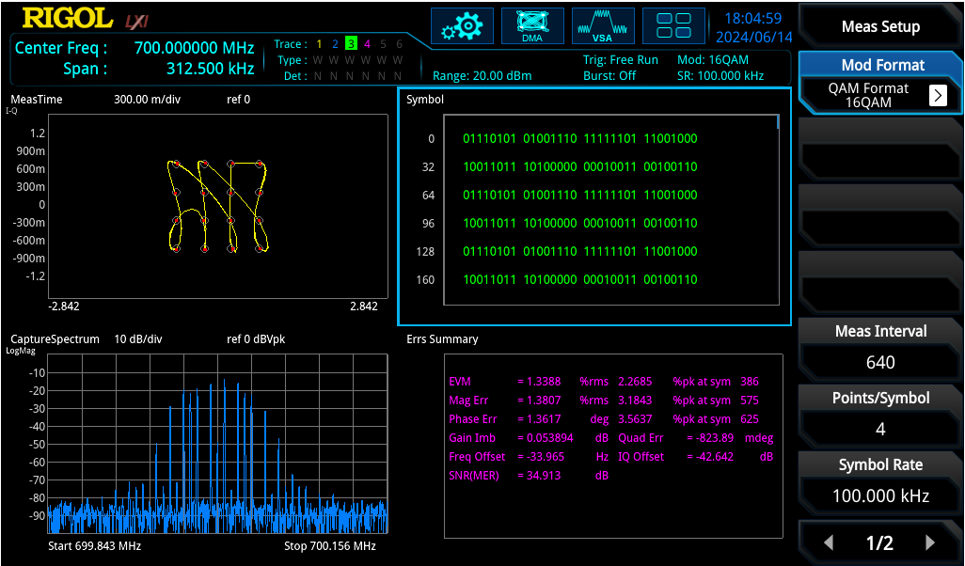Image resolution: width=965 pixels, height=566 pixels.
Task: Click the Symbol table scrollbar
Action: pyautogui.click(x=778, y=122)
